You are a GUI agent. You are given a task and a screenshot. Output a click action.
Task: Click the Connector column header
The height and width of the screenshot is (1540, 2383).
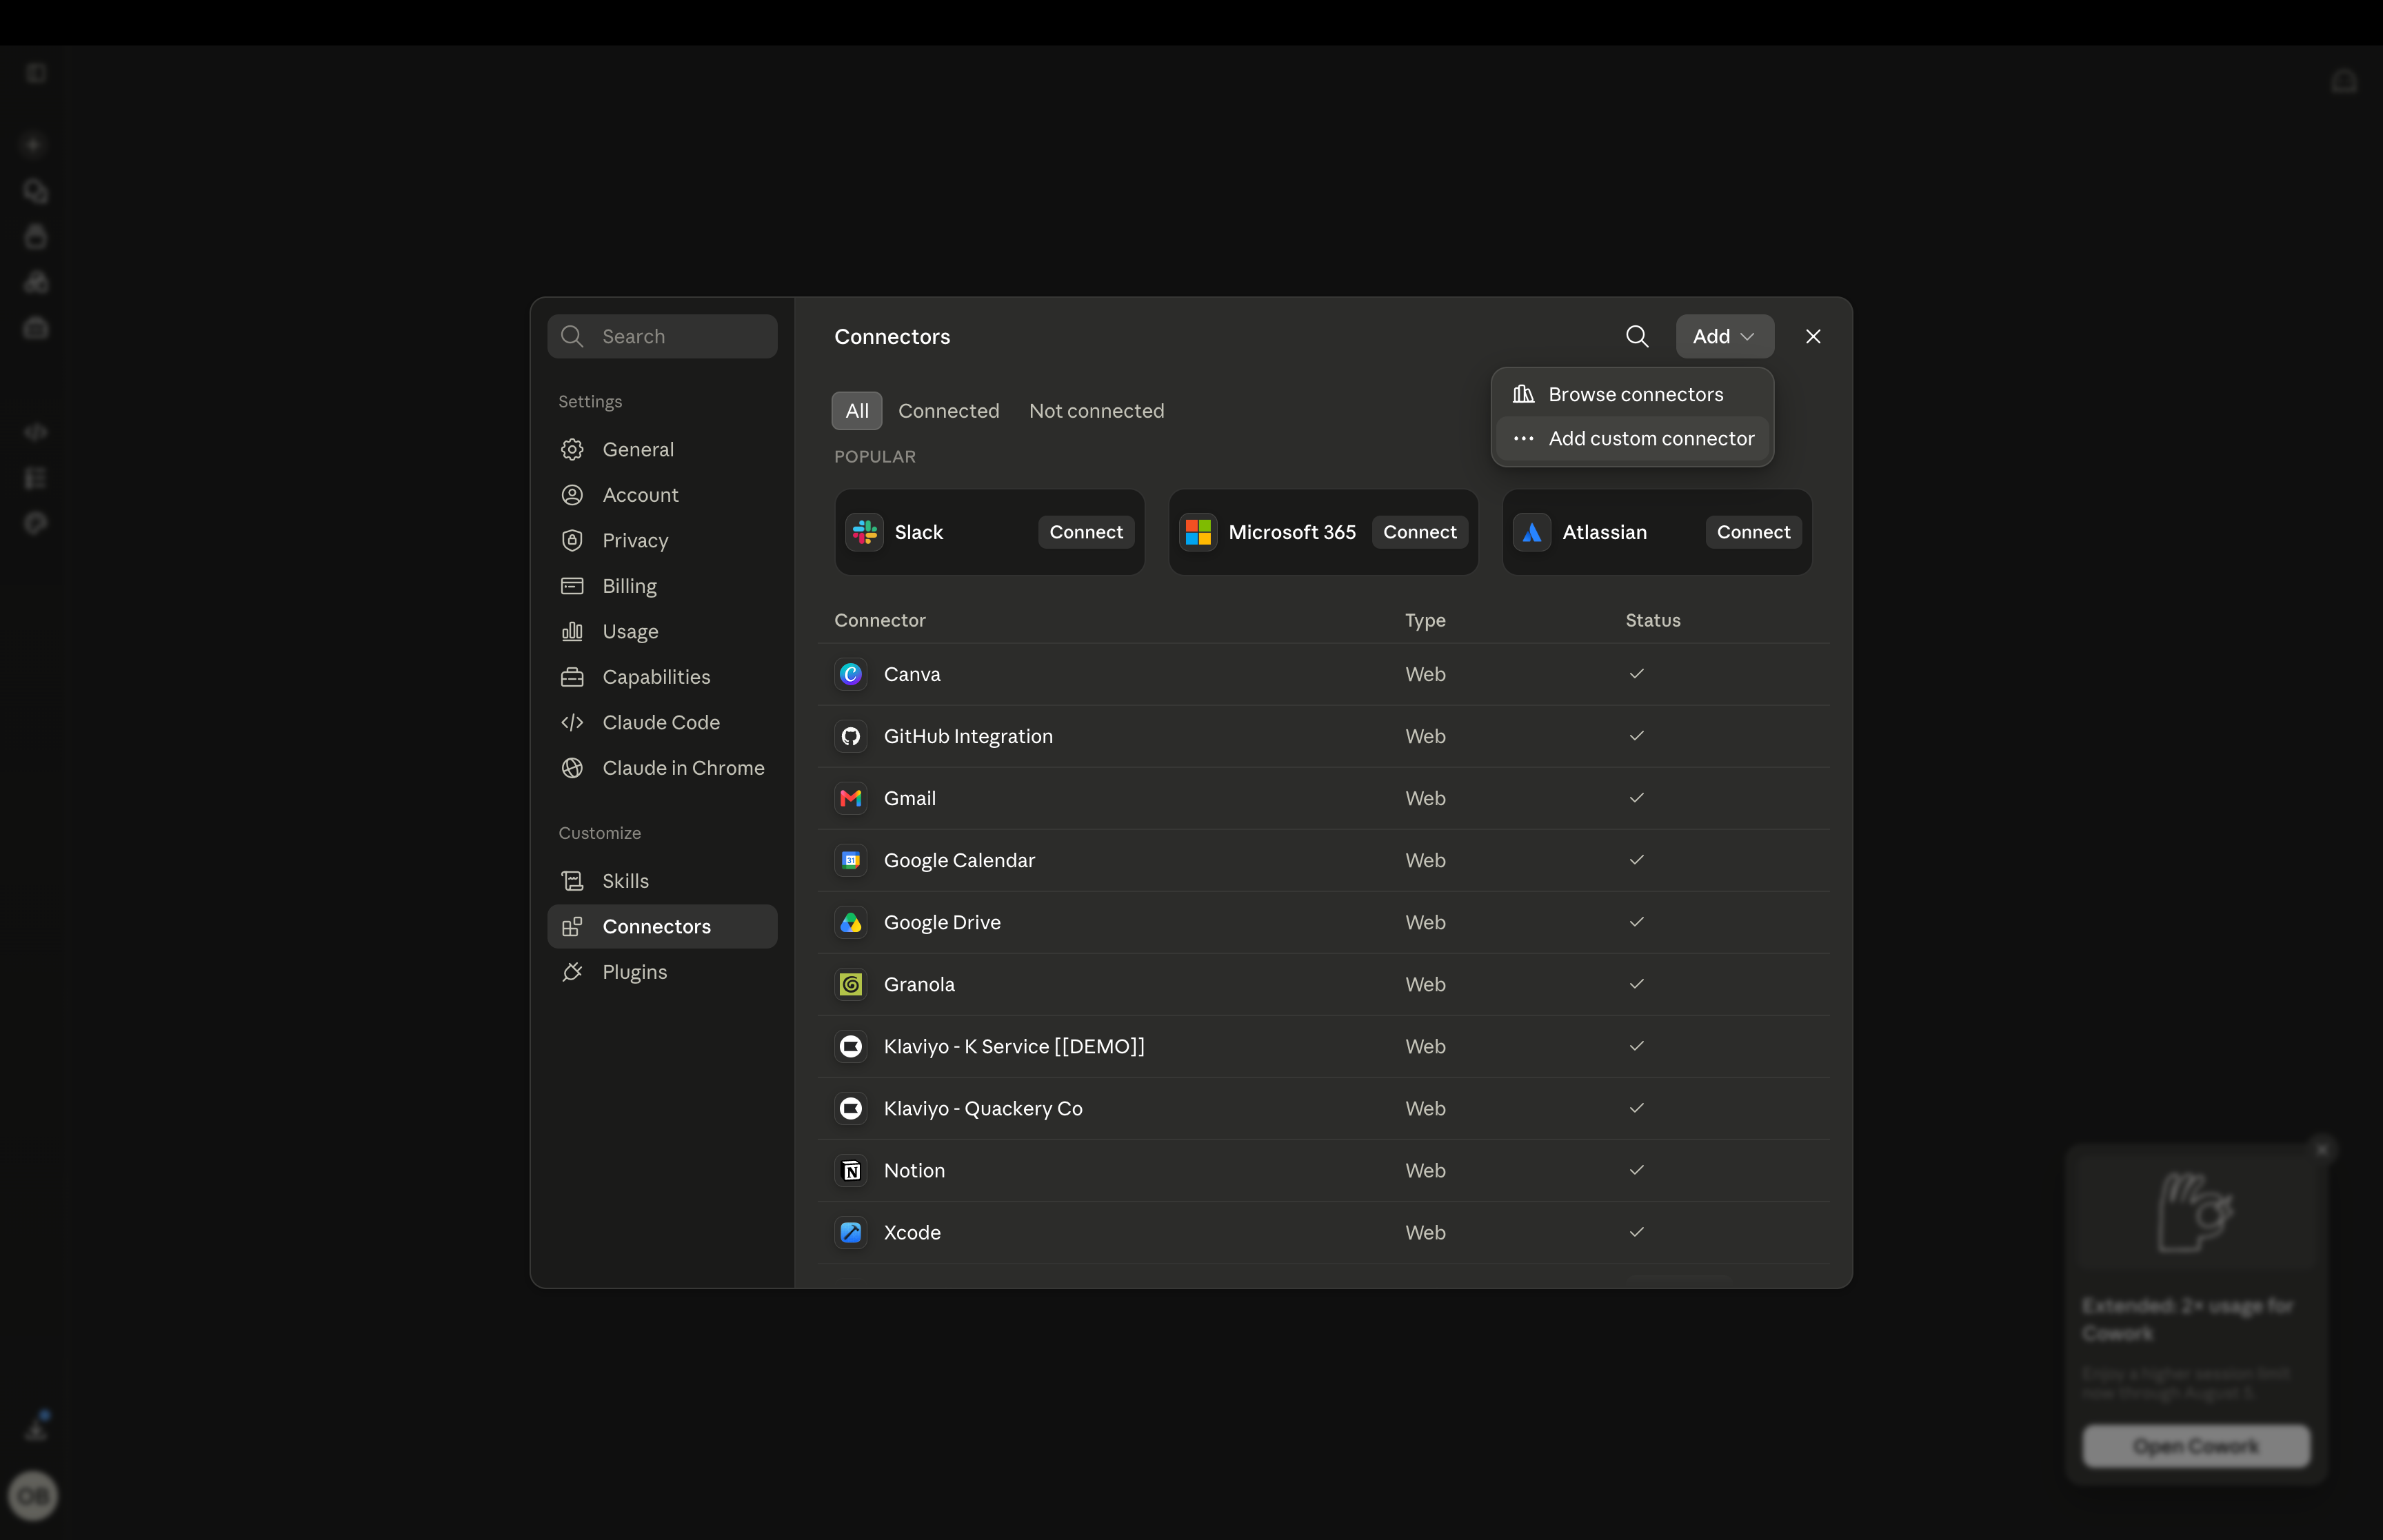[880, 620]
